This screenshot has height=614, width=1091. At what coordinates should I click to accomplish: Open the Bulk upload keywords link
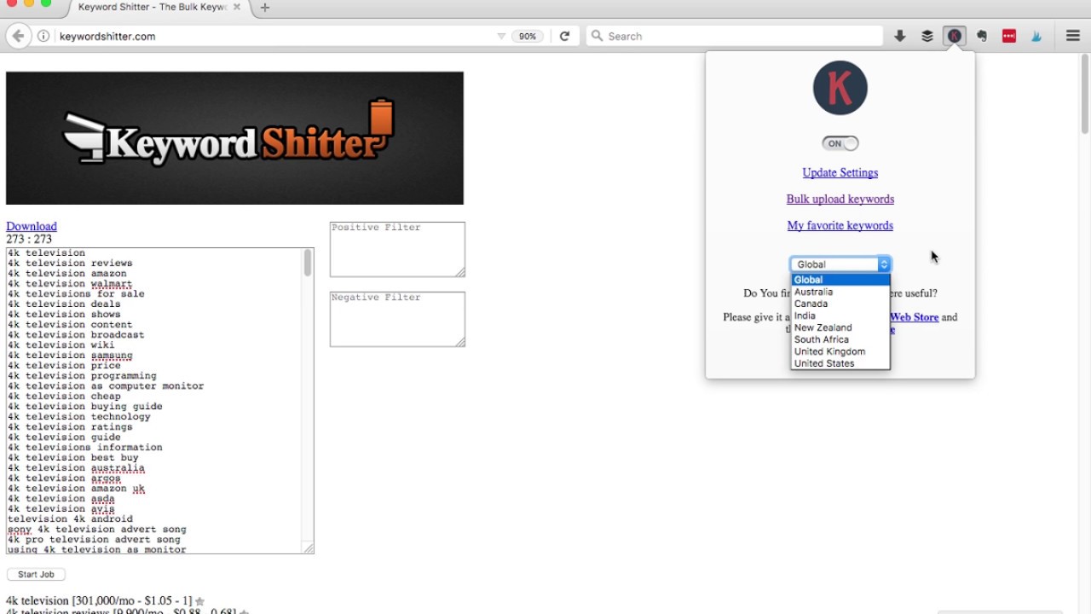(840, 199)
